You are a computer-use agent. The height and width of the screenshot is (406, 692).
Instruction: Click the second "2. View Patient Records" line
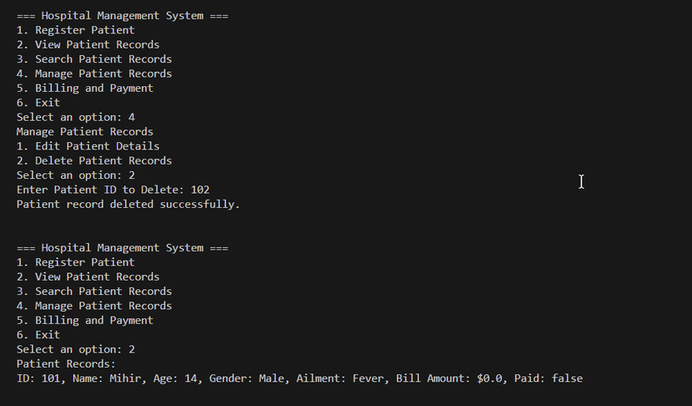click(88, 277)
